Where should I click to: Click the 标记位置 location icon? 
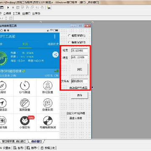point(48,86)
